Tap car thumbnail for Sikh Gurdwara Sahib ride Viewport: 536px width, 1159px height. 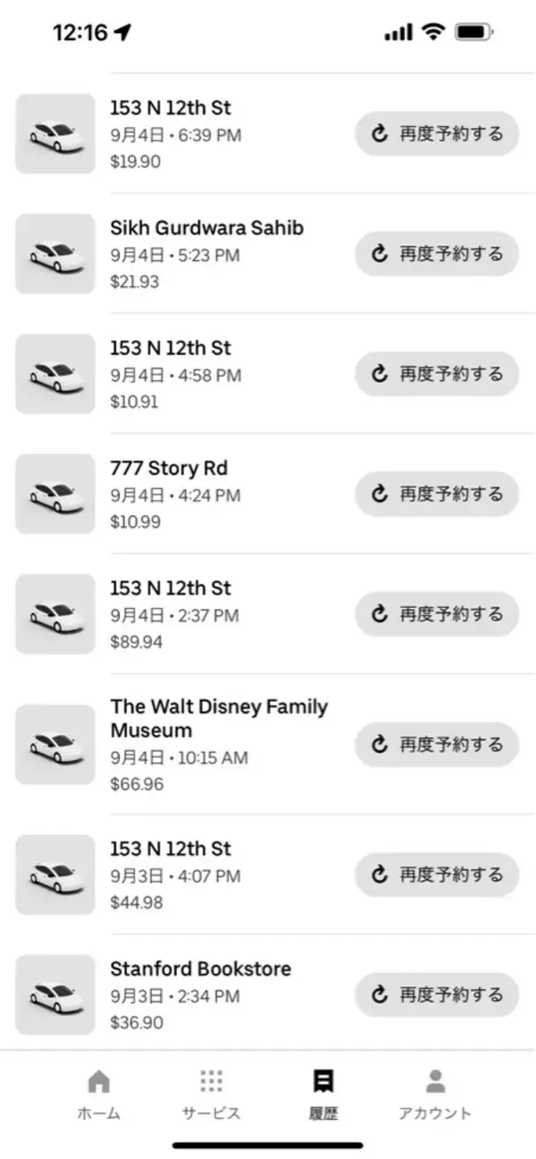[55, 254]
